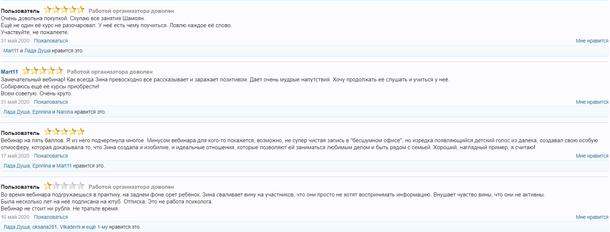Screen dimensions: 610x232
Task: Click the five-star rating on Mart11's review
Action: click(x=42, y=71)
